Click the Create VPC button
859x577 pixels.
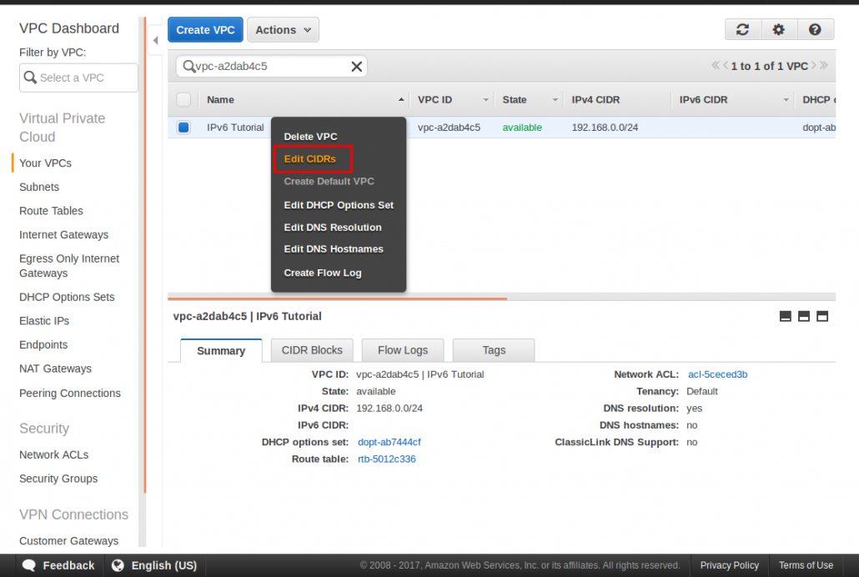coord(205,29)
